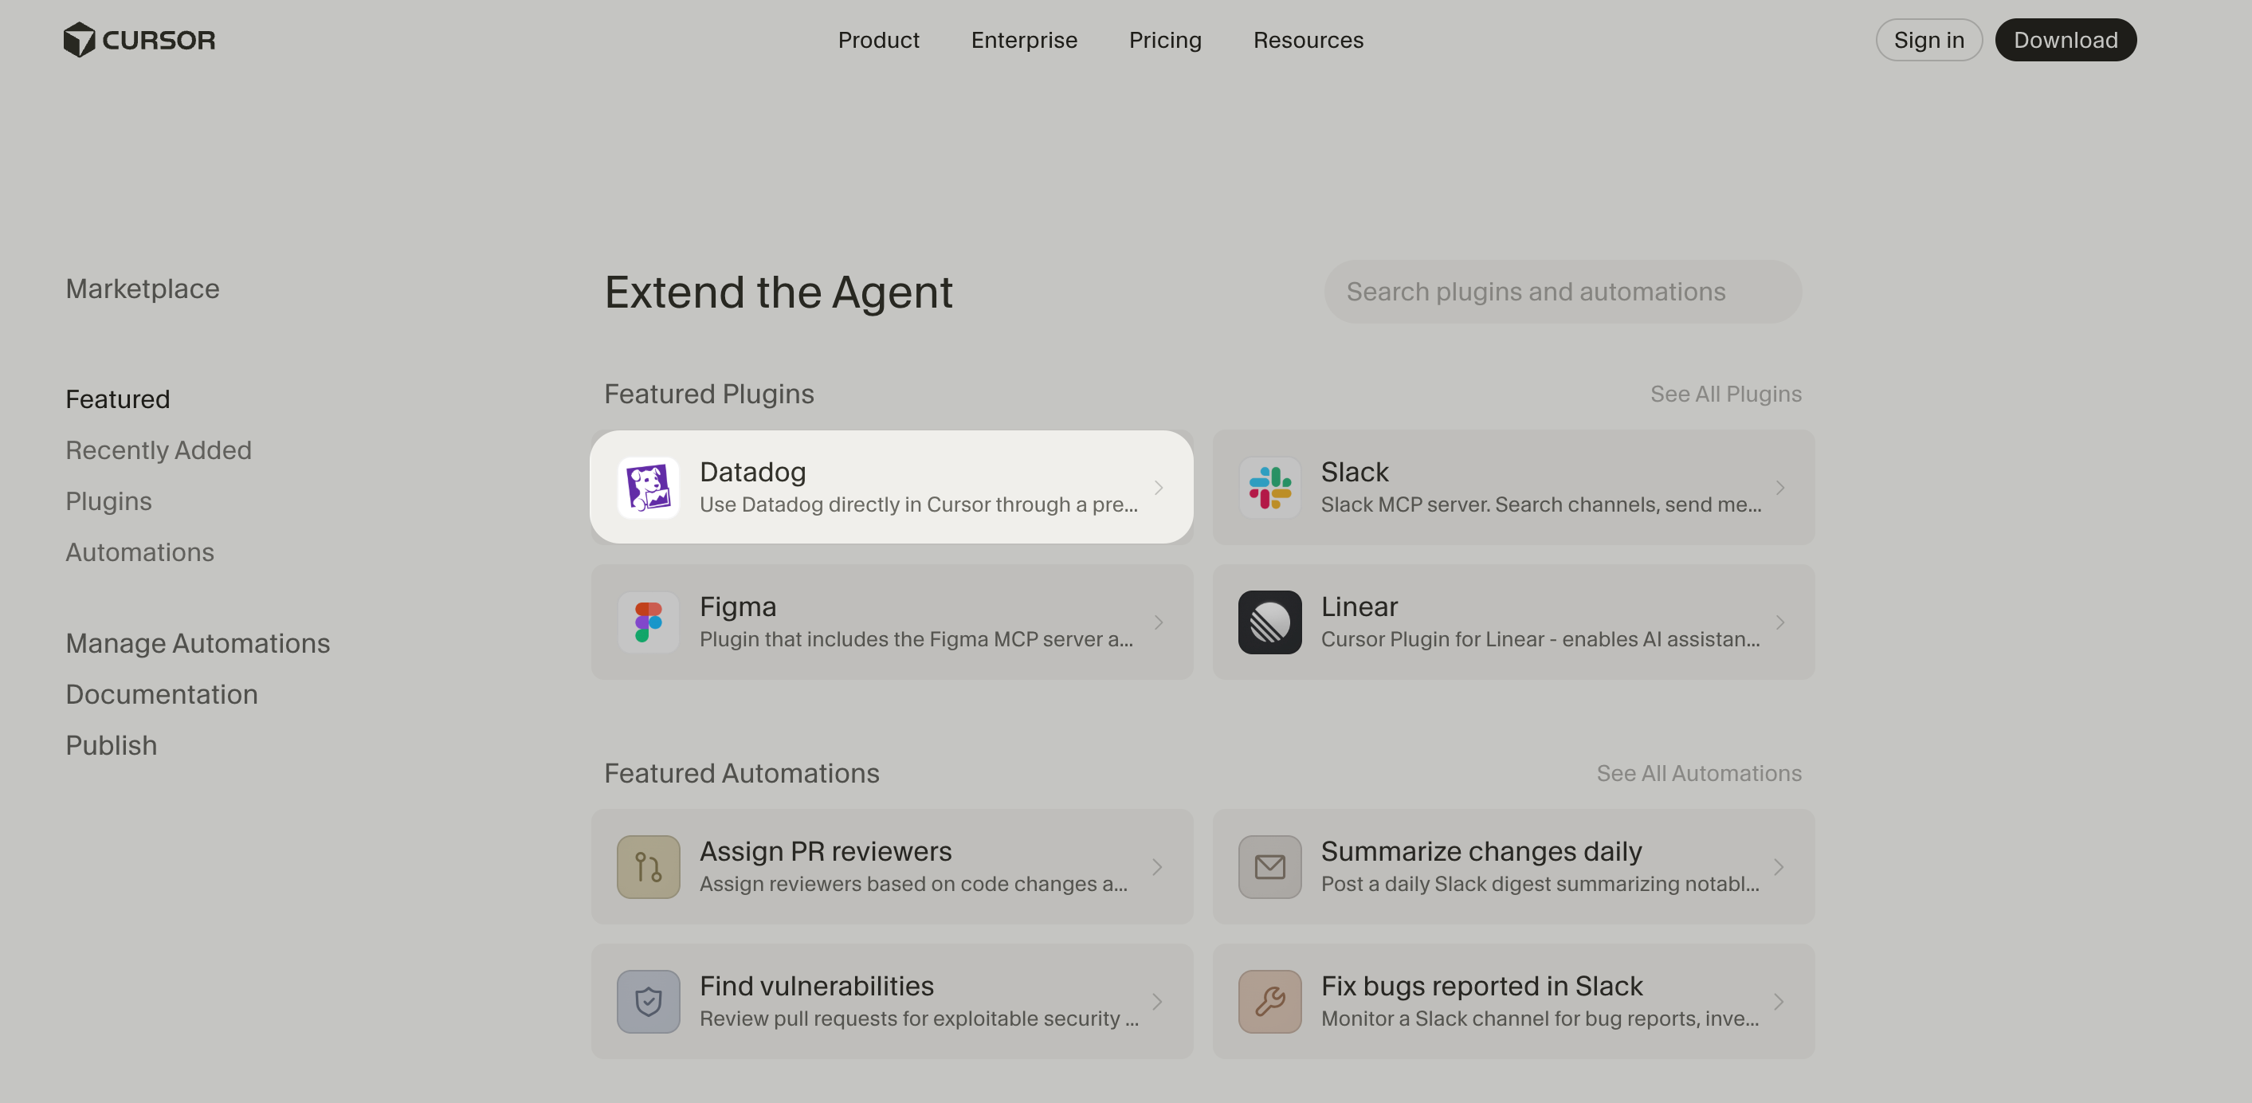Click the shield icon for Find vulnerabilities
The height and width of the screenshot is (1103, 2252).
648,1002
